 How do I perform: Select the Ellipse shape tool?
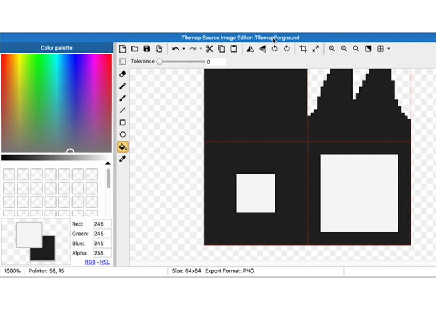click(x=122, y=134)
